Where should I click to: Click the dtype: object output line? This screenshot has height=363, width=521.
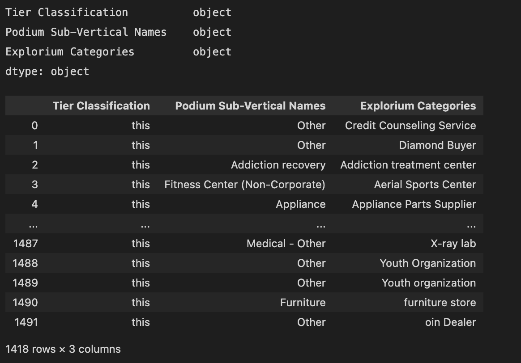pos(47,72)
